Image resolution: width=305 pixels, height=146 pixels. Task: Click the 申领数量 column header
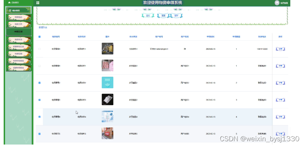pos(236,37)
